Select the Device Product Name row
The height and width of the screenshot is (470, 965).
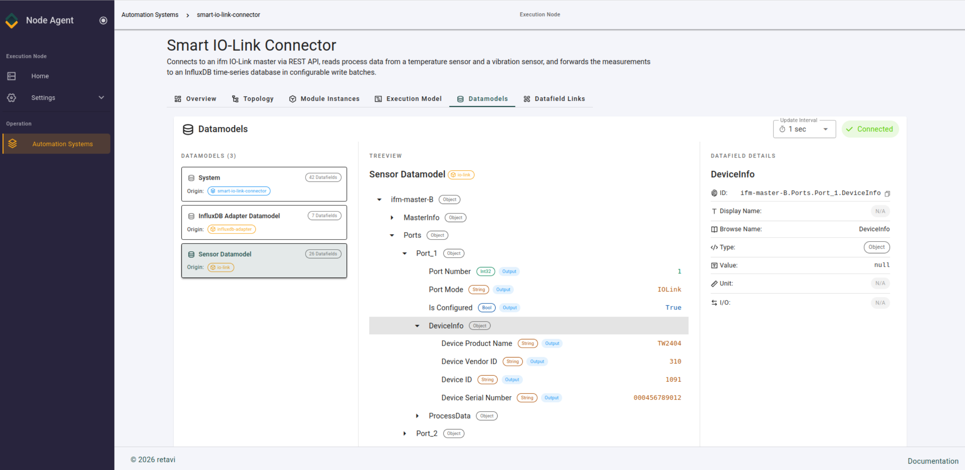coord(528,343)
